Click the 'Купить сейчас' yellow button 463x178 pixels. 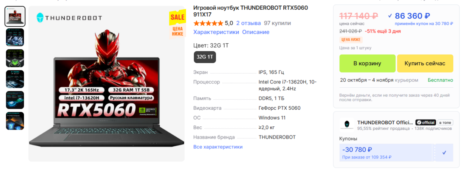pyautogui.click(x=425, y=64)
